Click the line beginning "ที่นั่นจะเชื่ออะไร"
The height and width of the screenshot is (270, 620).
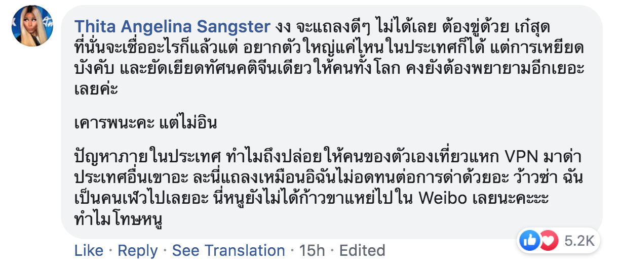tap(304, 48)
